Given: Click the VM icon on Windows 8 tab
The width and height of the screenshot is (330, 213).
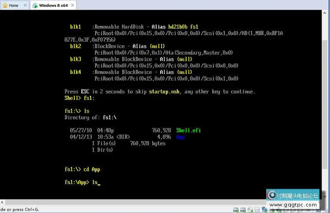Looking at the screenshot, I should click(35, 5).
